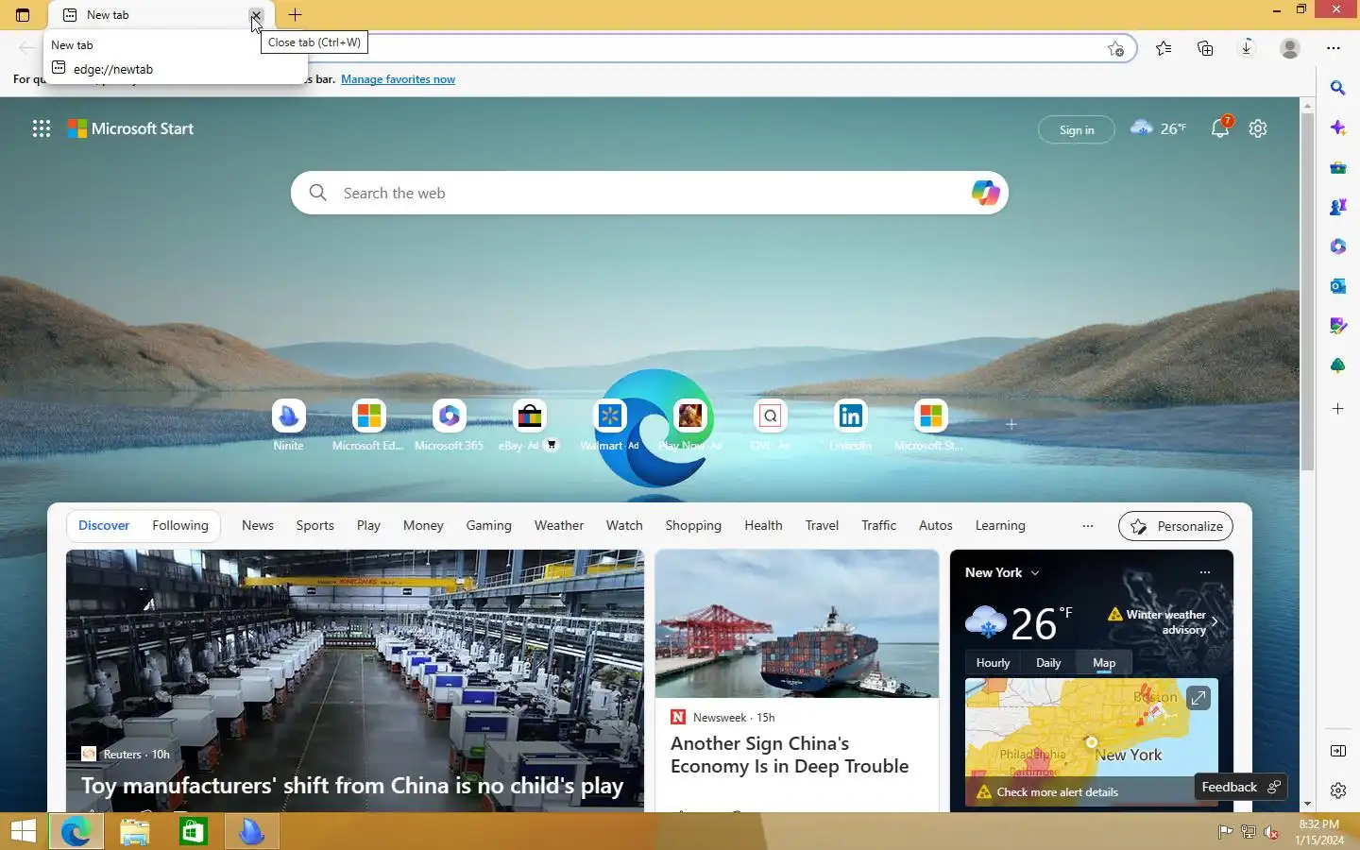1360x850 pixels.
Task: Open the Feedback button
Action: [1239, 787]
